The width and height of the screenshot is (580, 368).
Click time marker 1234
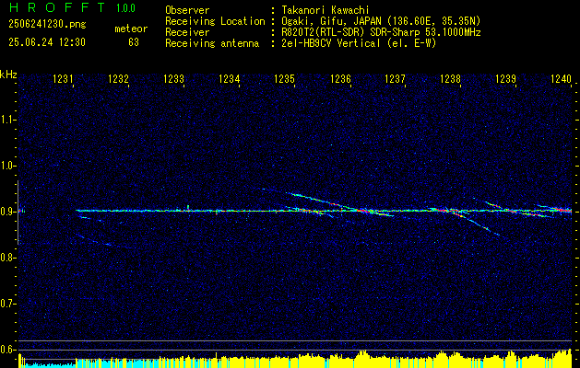(x=230, y=78)
